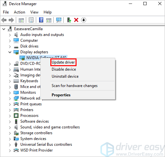Select Properties in the context menu
Screen dimensions: 165x157
pos(61,95)
